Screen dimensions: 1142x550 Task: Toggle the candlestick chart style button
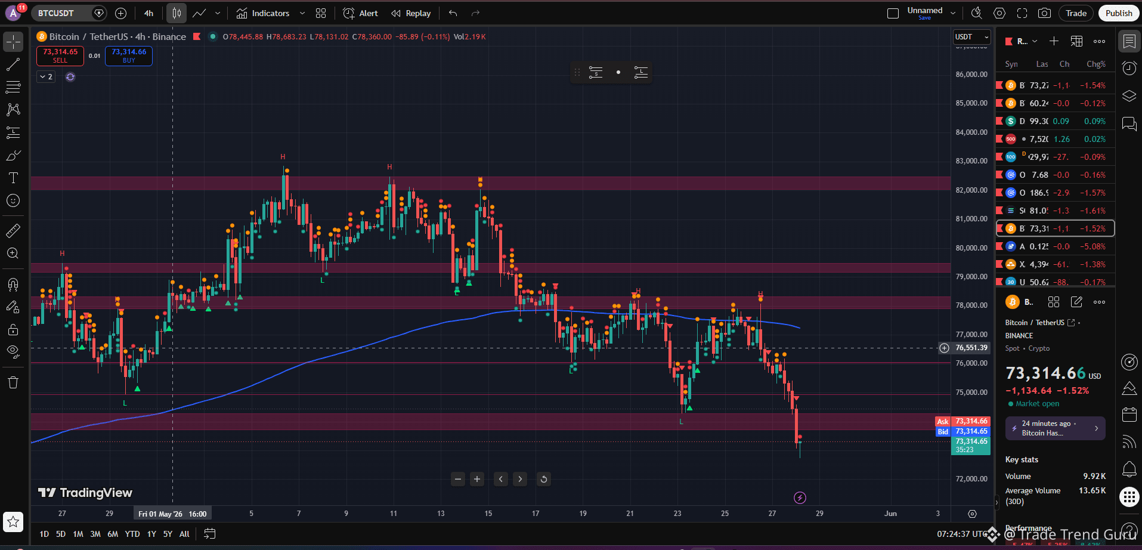click(177, 13)
